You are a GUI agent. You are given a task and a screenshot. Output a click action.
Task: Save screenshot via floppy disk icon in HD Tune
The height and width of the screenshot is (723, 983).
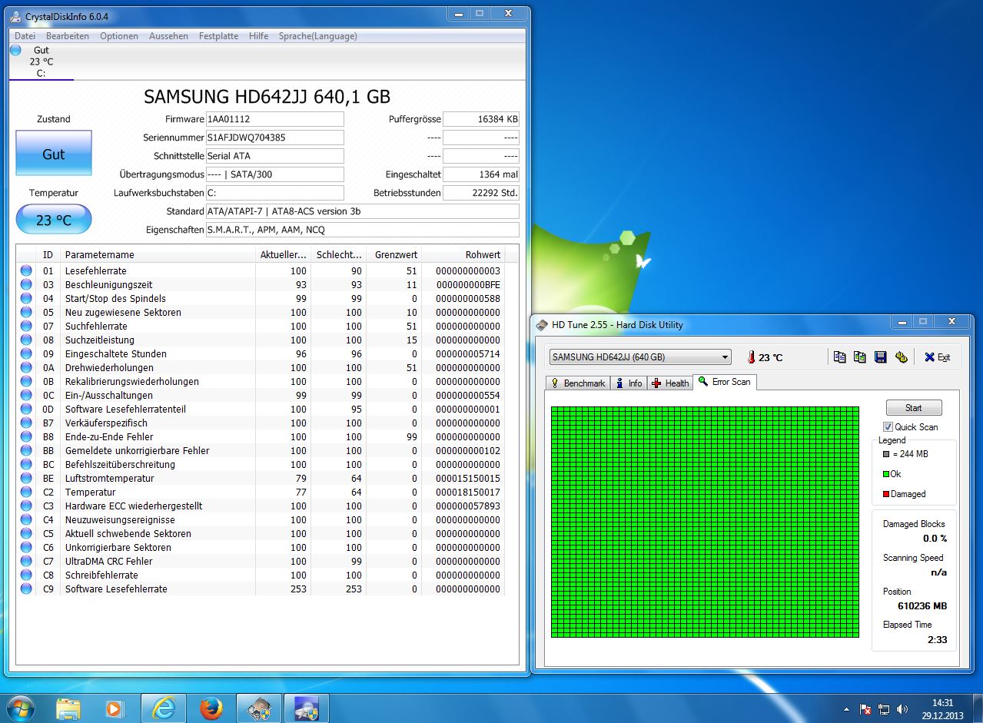tap(881, 357)
